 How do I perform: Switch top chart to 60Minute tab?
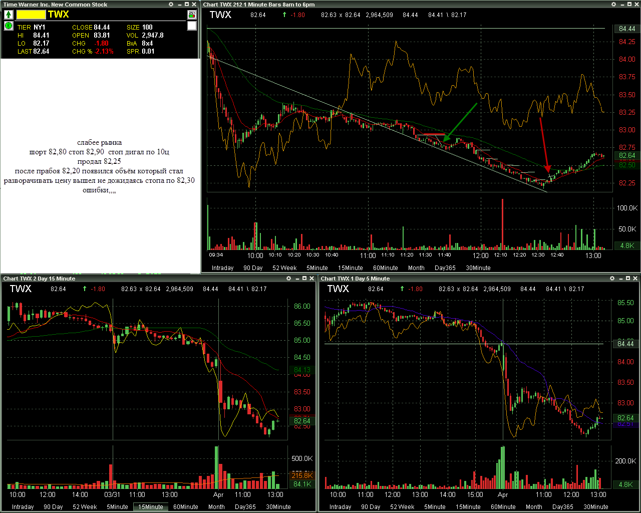point(386,268)
